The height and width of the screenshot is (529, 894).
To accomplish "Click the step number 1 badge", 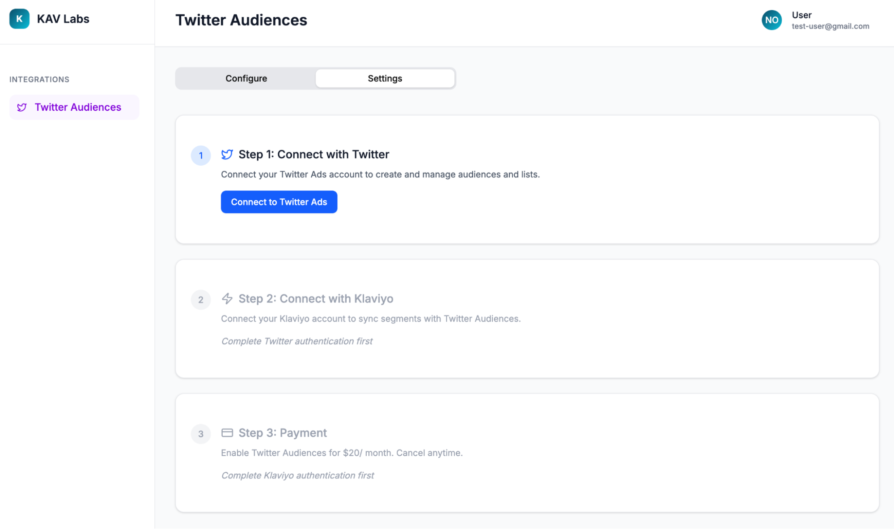I will point(201,155).
